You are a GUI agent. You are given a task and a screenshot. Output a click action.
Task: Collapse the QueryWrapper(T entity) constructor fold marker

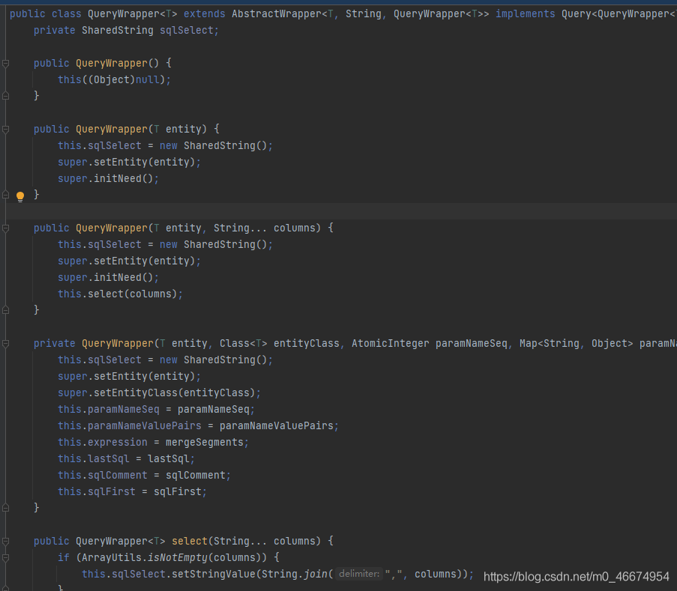click(6, 129)
